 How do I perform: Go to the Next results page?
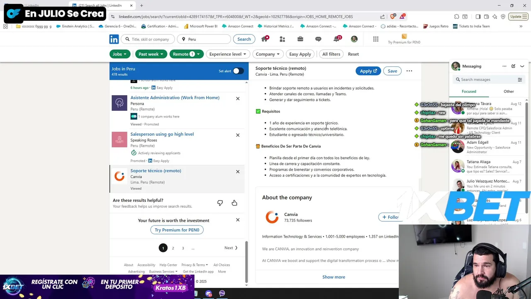pyautogui.click(x=231, y=248)
